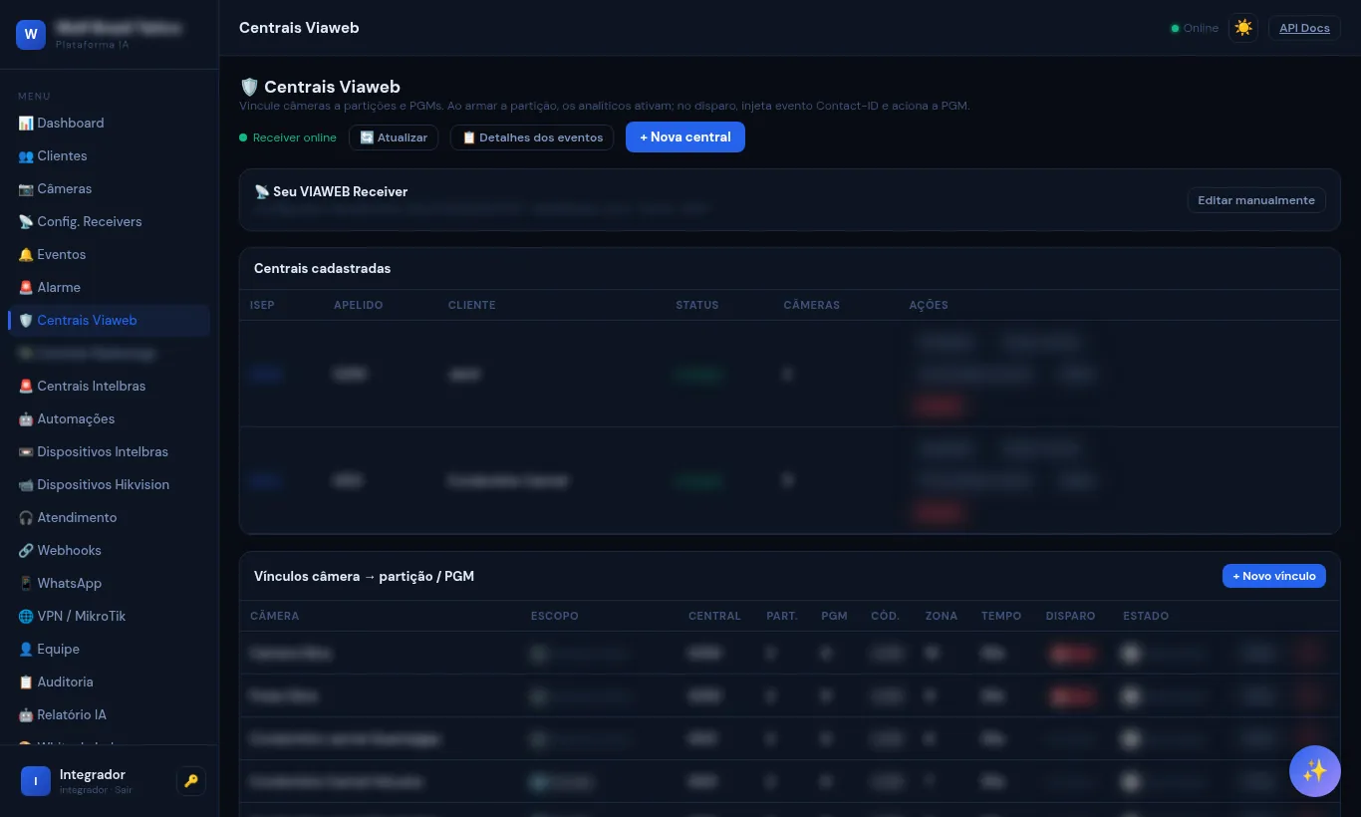The height and width of the screenshot is (817, 1361).
Task: Open Config. Receivers in the sidebar
Action: pos(110,221)
